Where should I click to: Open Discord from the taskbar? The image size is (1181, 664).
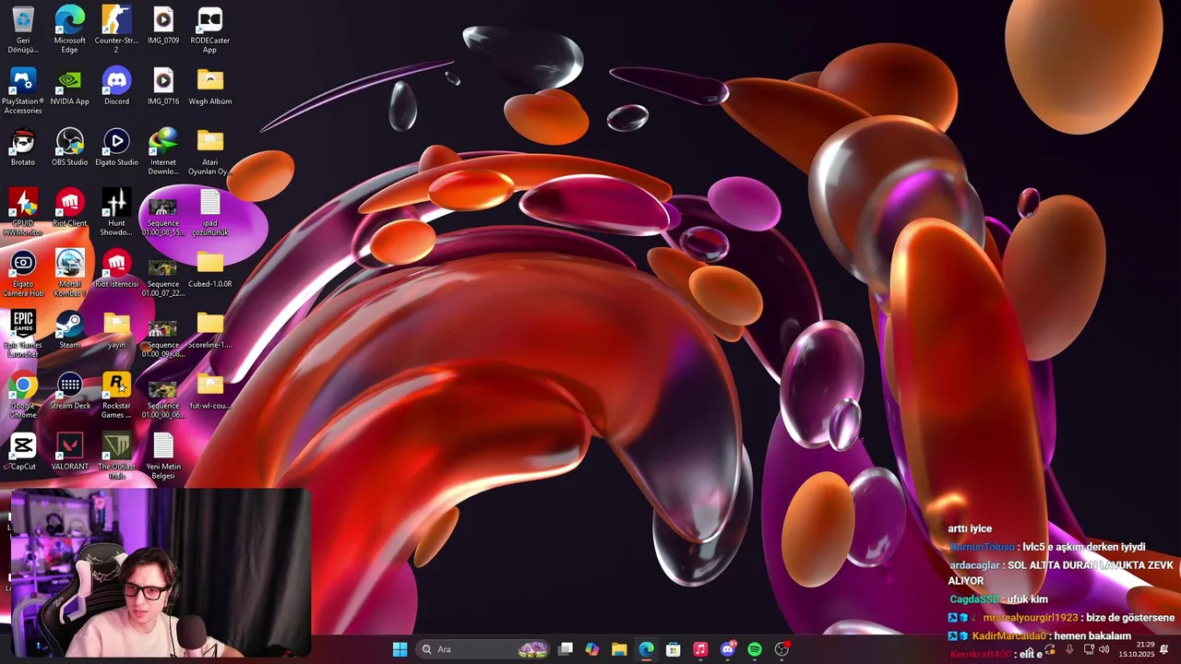pyautogui.click(x=728, y=649)
